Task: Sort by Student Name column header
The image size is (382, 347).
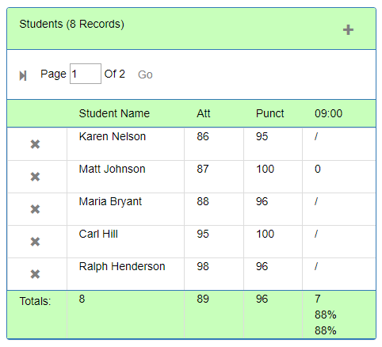Action: (x=114, y=113)
